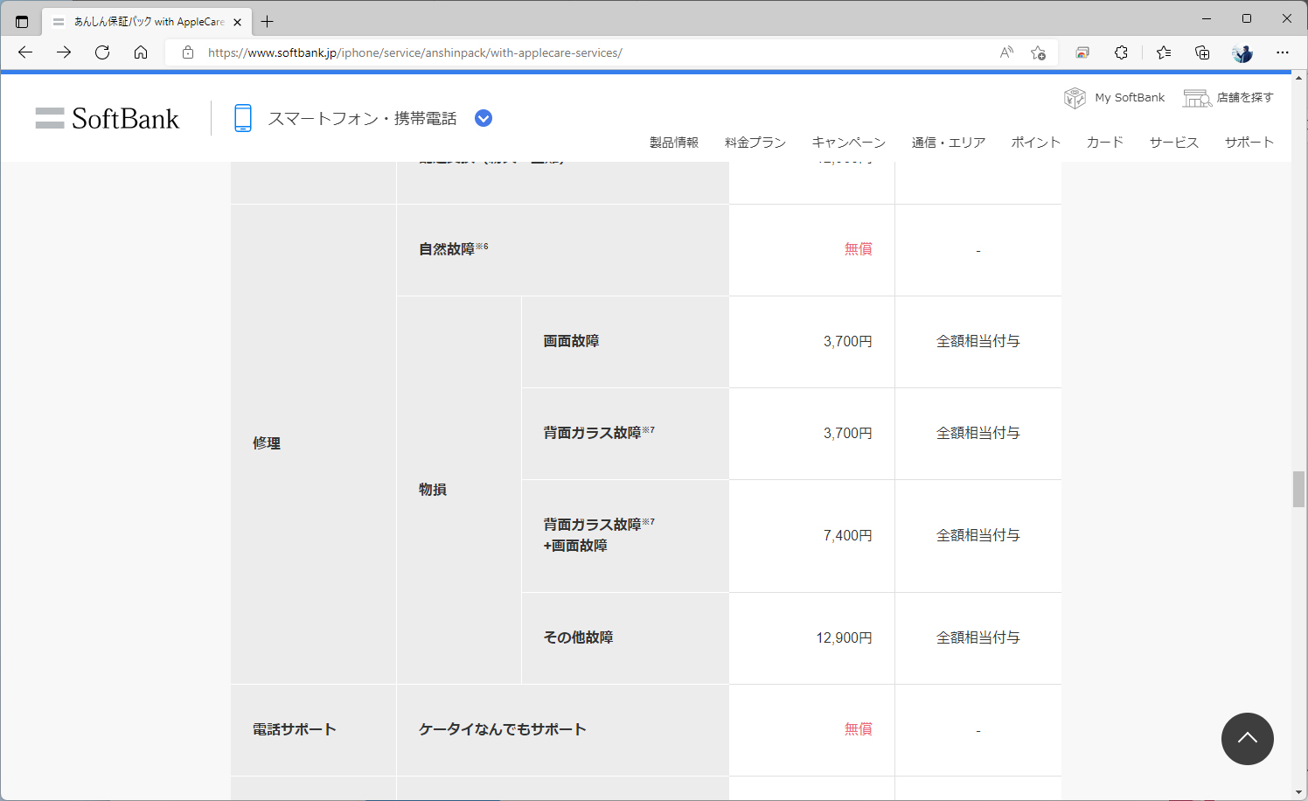
Task: Select 料金プラン in the navigation menu
Action: tap(755, 142)
